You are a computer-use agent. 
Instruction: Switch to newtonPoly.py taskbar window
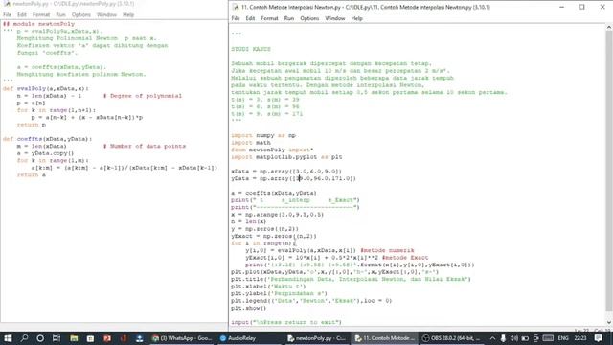point(317,338)
